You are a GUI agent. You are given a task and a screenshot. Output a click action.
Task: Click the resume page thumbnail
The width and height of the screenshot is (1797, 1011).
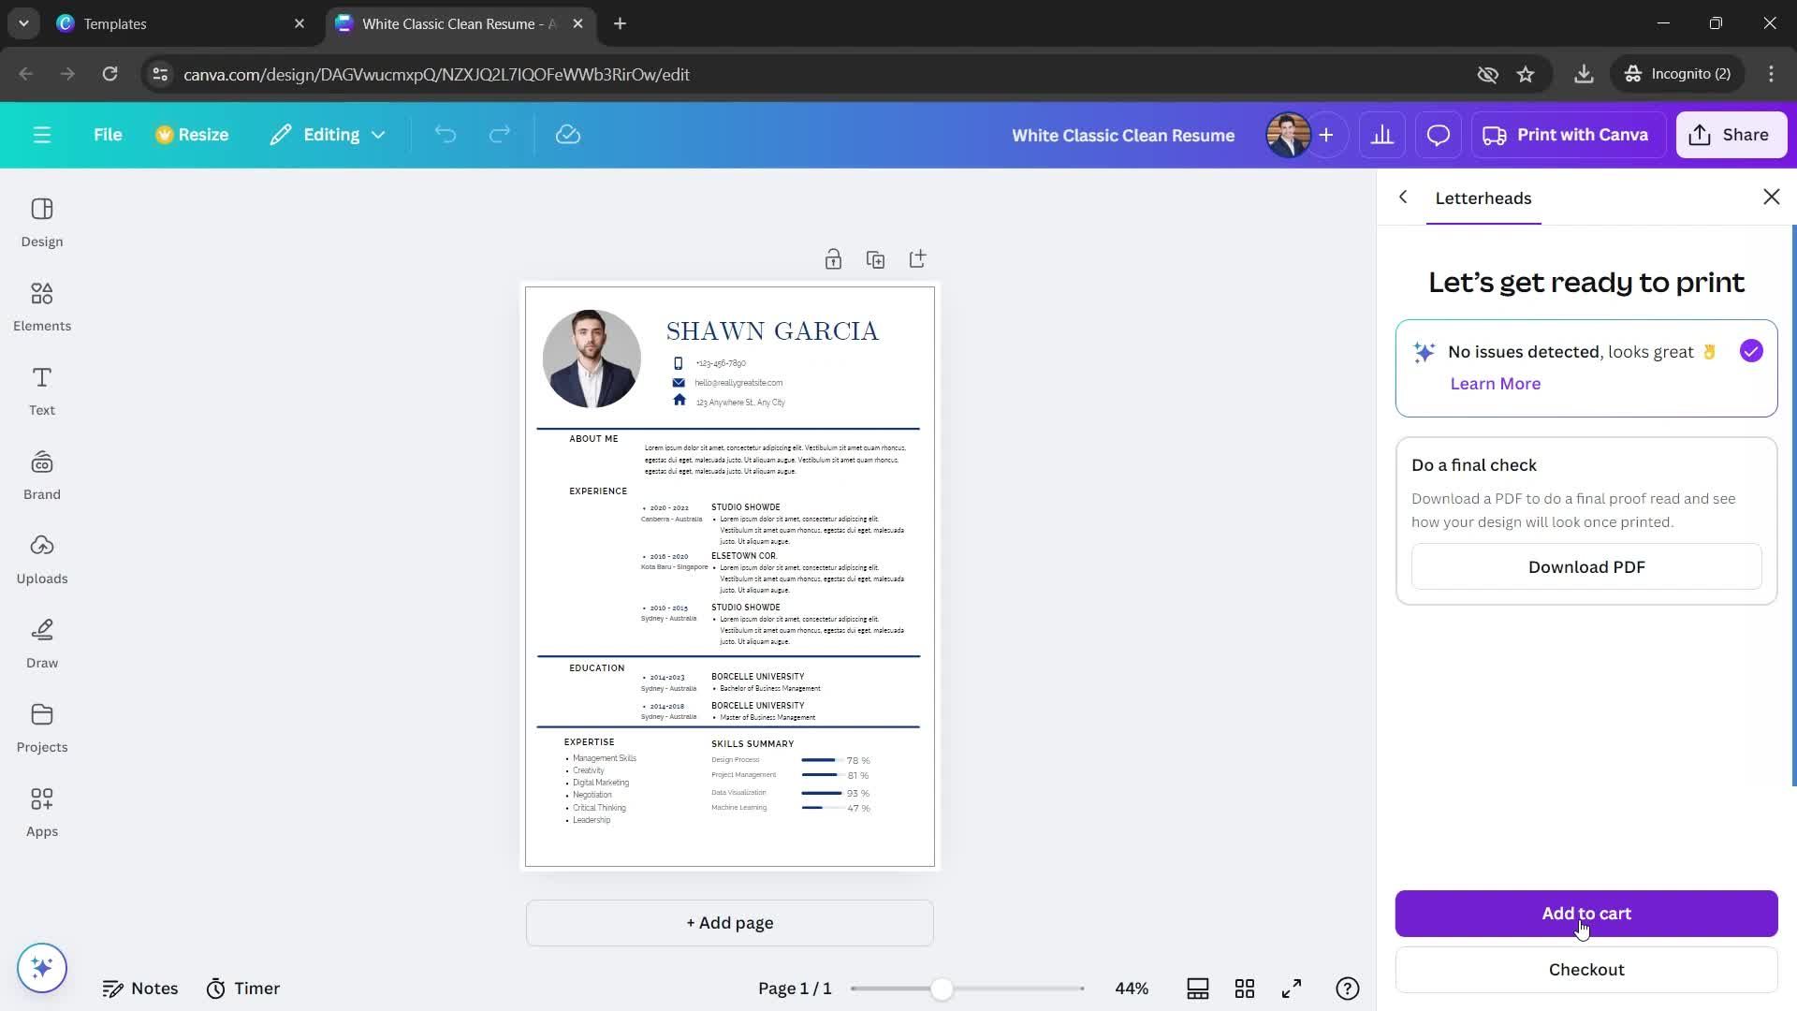coord(729,576)
